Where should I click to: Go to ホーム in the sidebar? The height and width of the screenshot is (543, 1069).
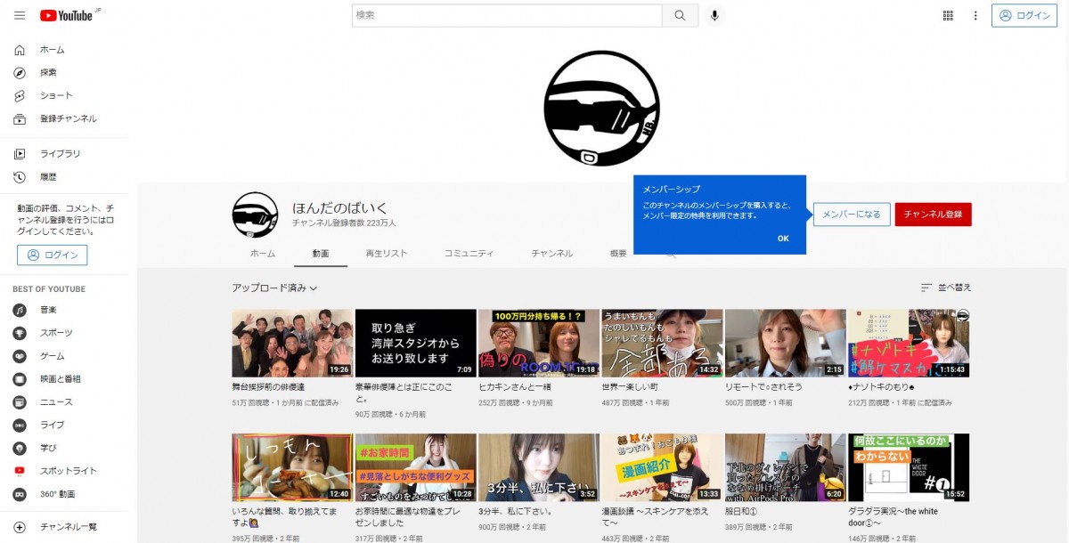(64, 50)
